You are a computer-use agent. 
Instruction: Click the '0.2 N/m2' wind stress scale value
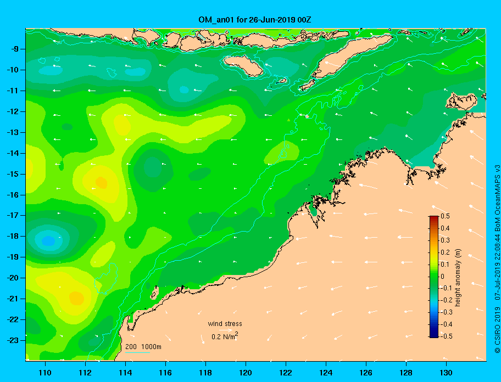click(225, 336)
